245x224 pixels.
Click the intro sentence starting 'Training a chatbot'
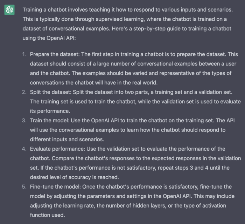click(128, 10)
